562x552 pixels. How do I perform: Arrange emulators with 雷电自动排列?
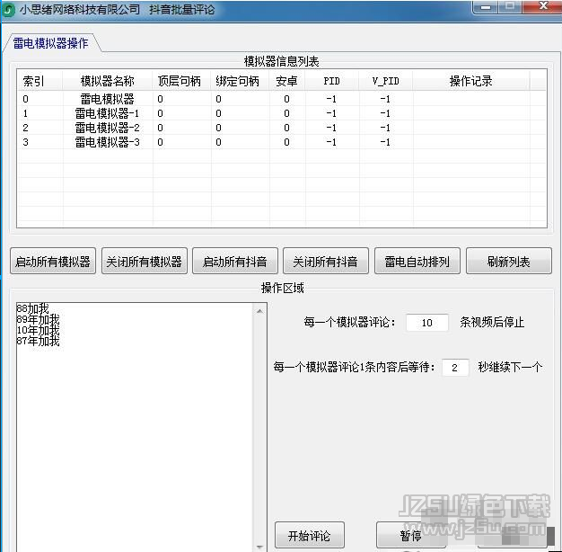tap(417, 262)
